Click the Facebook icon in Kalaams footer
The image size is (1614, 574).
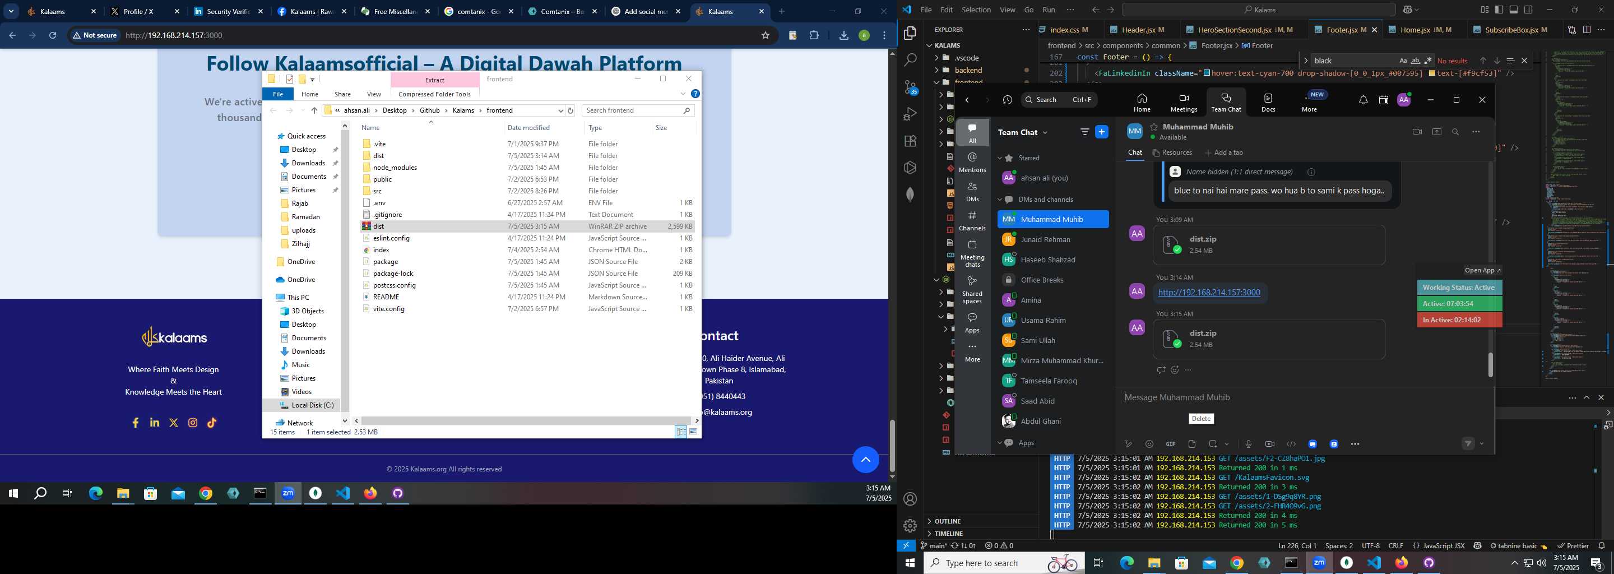tap(135, 423)
